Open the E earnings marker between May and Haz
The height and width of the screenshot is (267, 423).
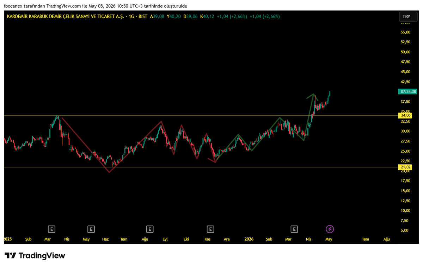(91, 229)
